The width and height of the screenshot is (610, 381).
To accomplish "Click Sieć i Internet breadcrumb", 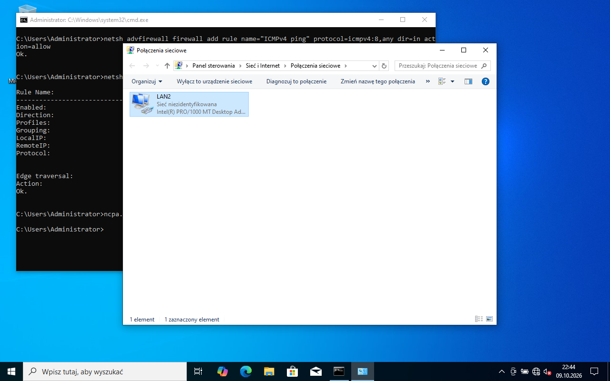I will tap(263, 66).
